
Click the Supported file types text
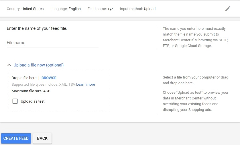click(44, 84)
